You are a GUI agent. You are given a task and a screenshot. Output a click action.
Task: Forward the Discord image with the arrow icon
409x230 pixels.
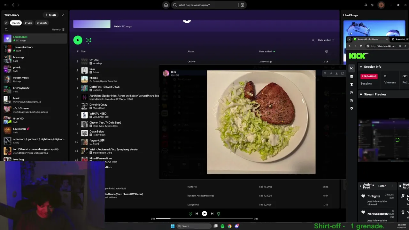click(331, 73)
